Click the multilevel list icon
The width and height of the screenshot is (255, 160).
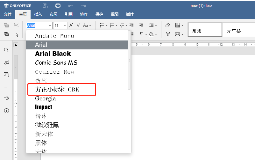pos(122,25)
